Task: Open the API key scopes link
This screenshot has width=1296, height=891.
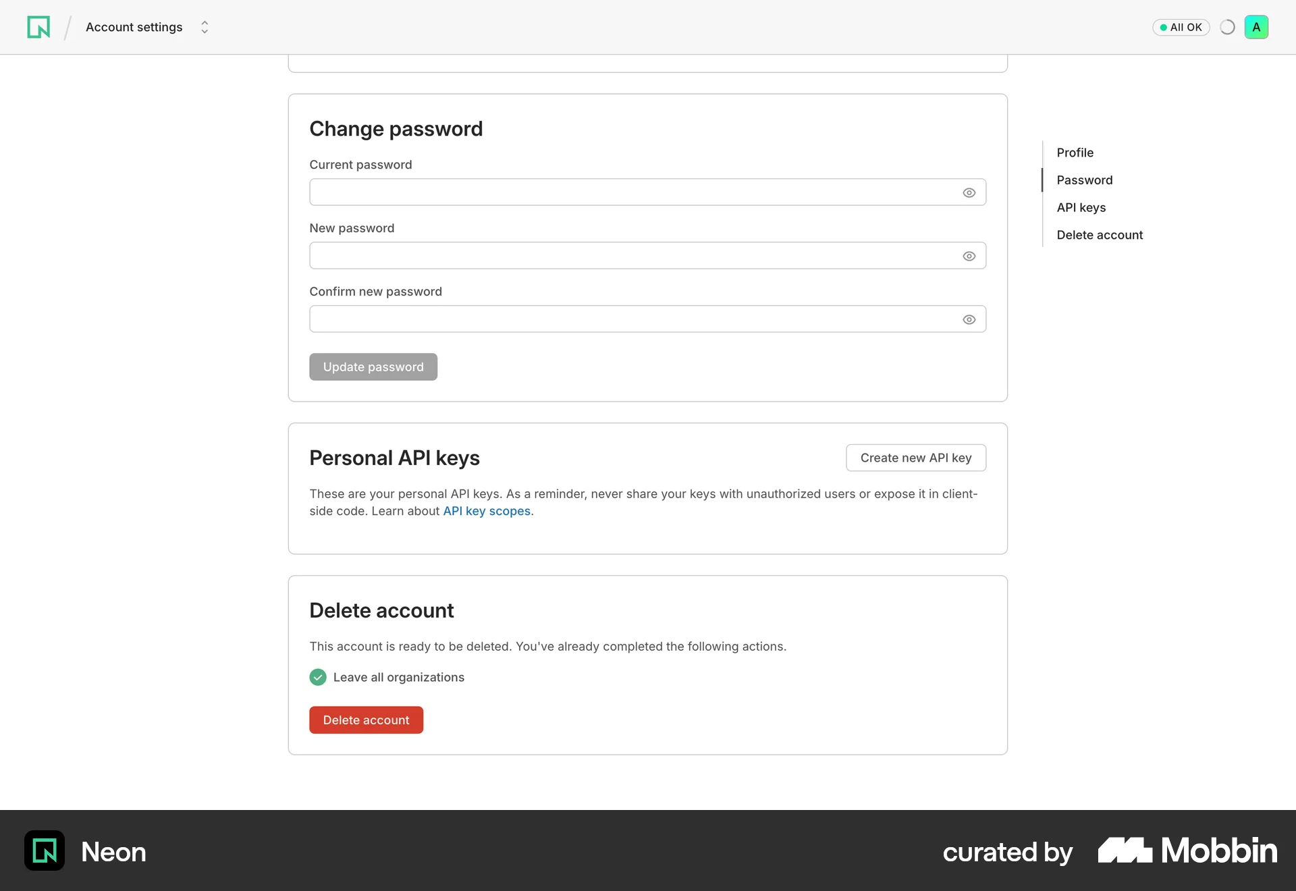Action: [x=487, y=511]
